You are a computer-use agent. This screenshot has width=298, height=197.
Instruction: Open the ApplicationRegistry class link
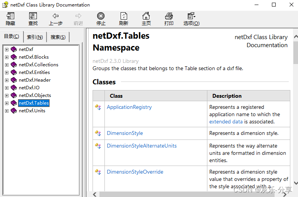point(129,107)
